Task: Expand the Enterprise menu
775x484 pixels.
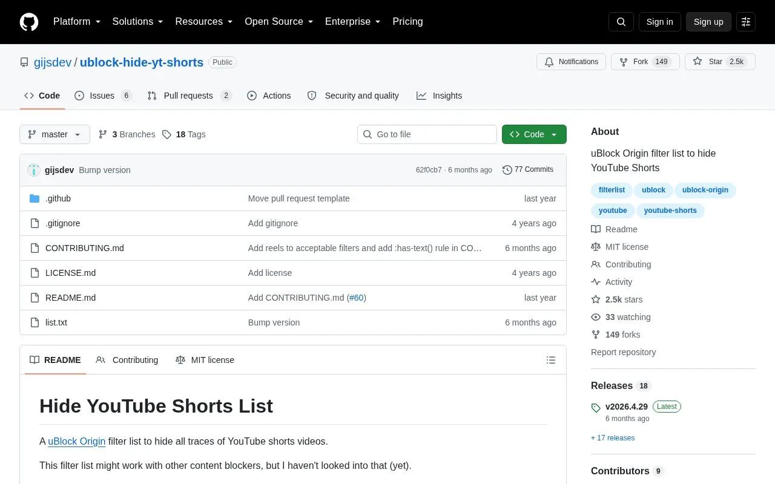Action: coord(353,22)
